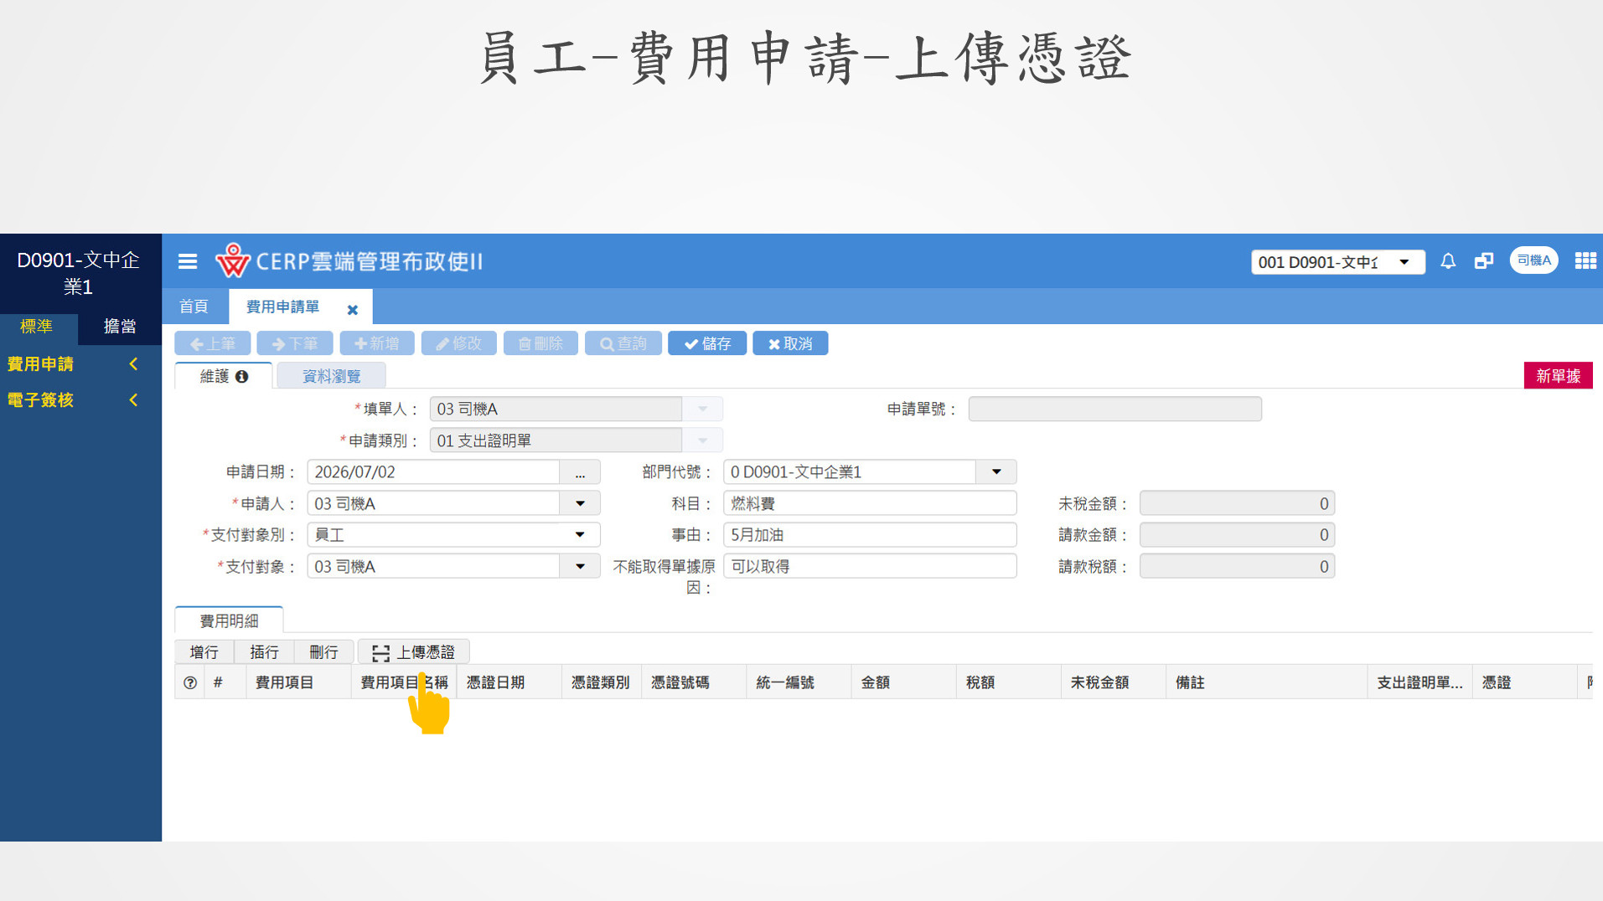Image resolution: width=1603 pixels, height=901 pixels.
Task: Click the 申請單號 field
Action: tap(1114, 409)
